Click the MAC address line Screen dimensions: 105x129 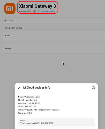[x=29, y=103]
